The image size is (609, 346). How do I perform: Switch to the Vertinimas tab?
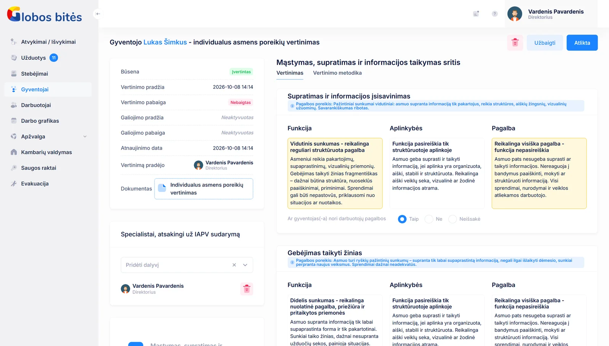290,73
